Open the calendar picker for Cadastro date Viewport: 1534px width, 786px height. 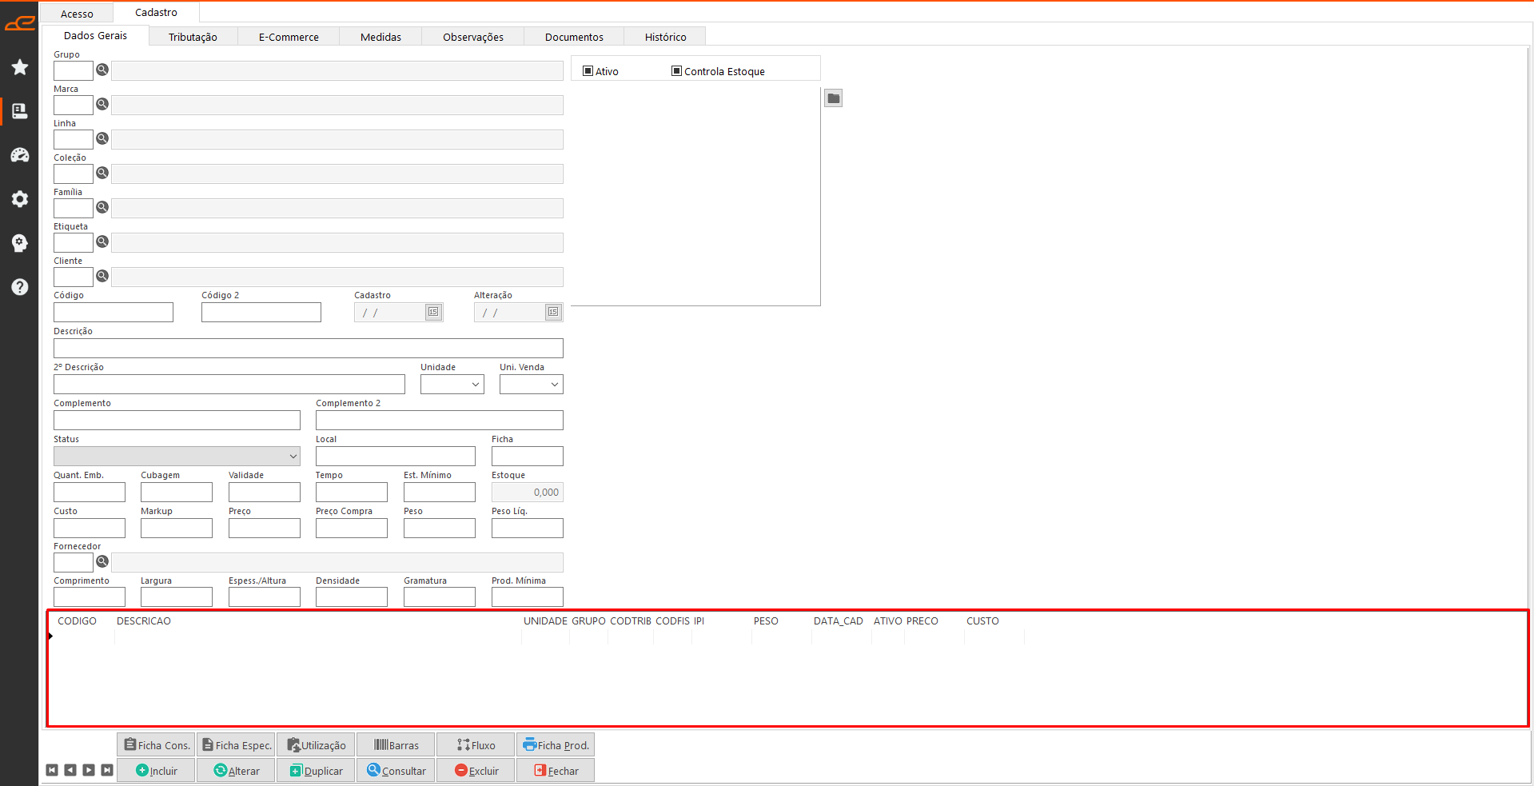coord(433,312)
